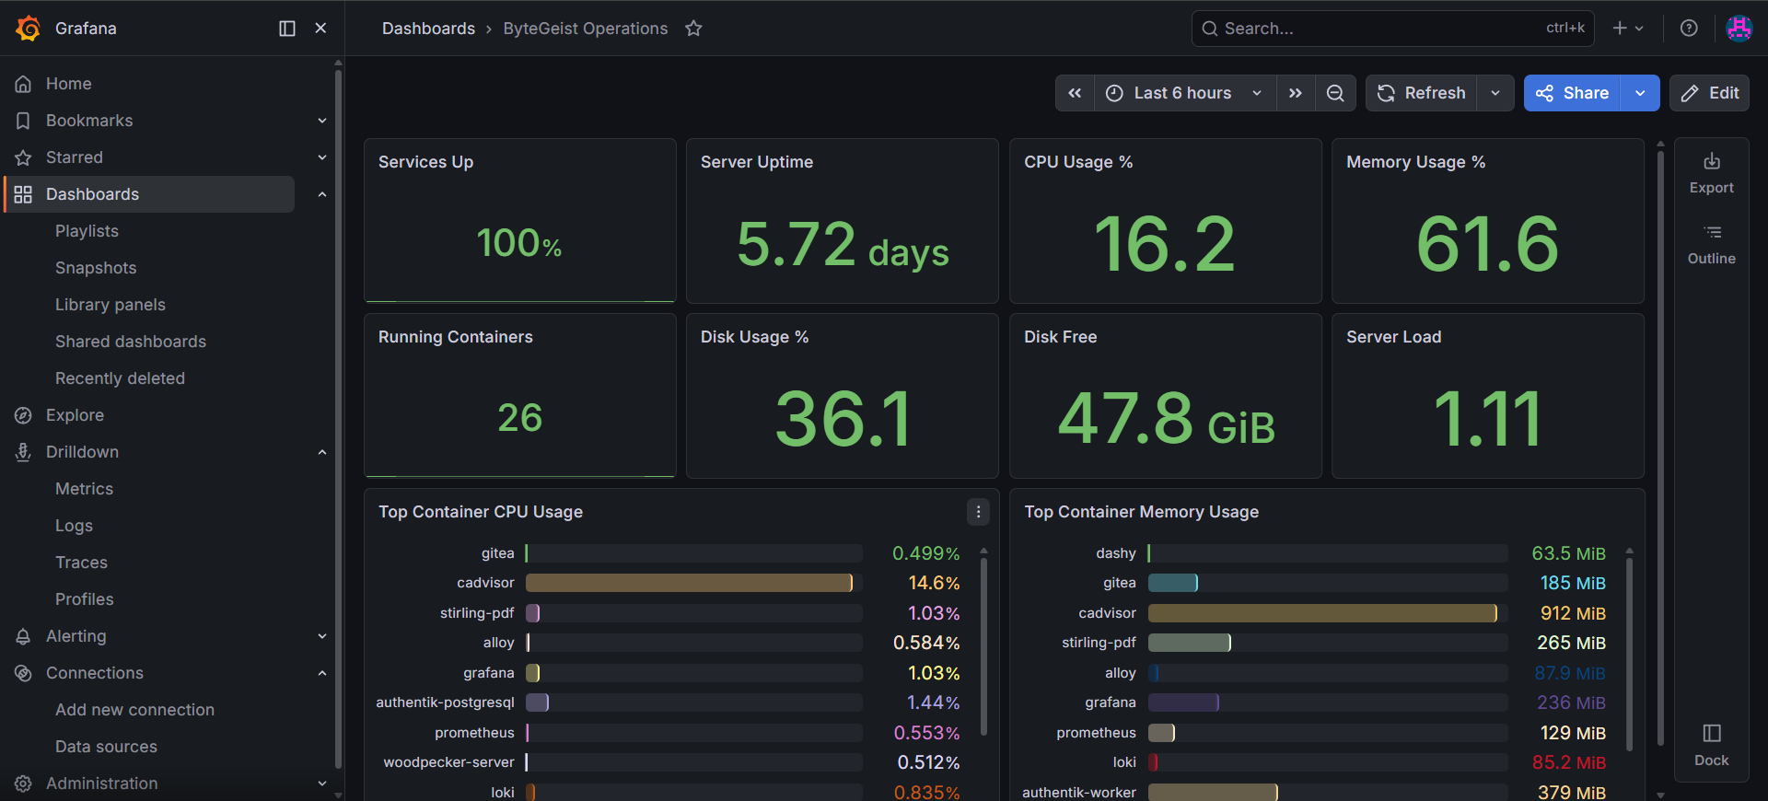Open refresh interval dropdown arrow
The width and height of the screenshot is (1768, 801).
tap(1495, 93)
